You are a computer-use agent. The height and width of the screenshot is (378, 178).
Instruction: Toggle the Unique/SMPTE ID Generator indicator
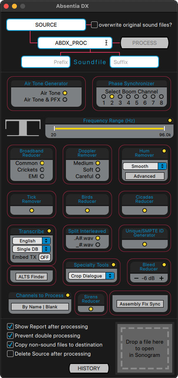144,244
